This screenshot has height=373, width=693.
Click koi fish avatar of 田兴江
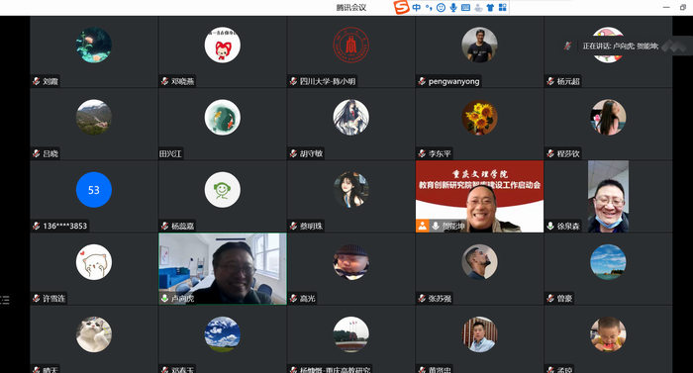click(x=223, y=117)
